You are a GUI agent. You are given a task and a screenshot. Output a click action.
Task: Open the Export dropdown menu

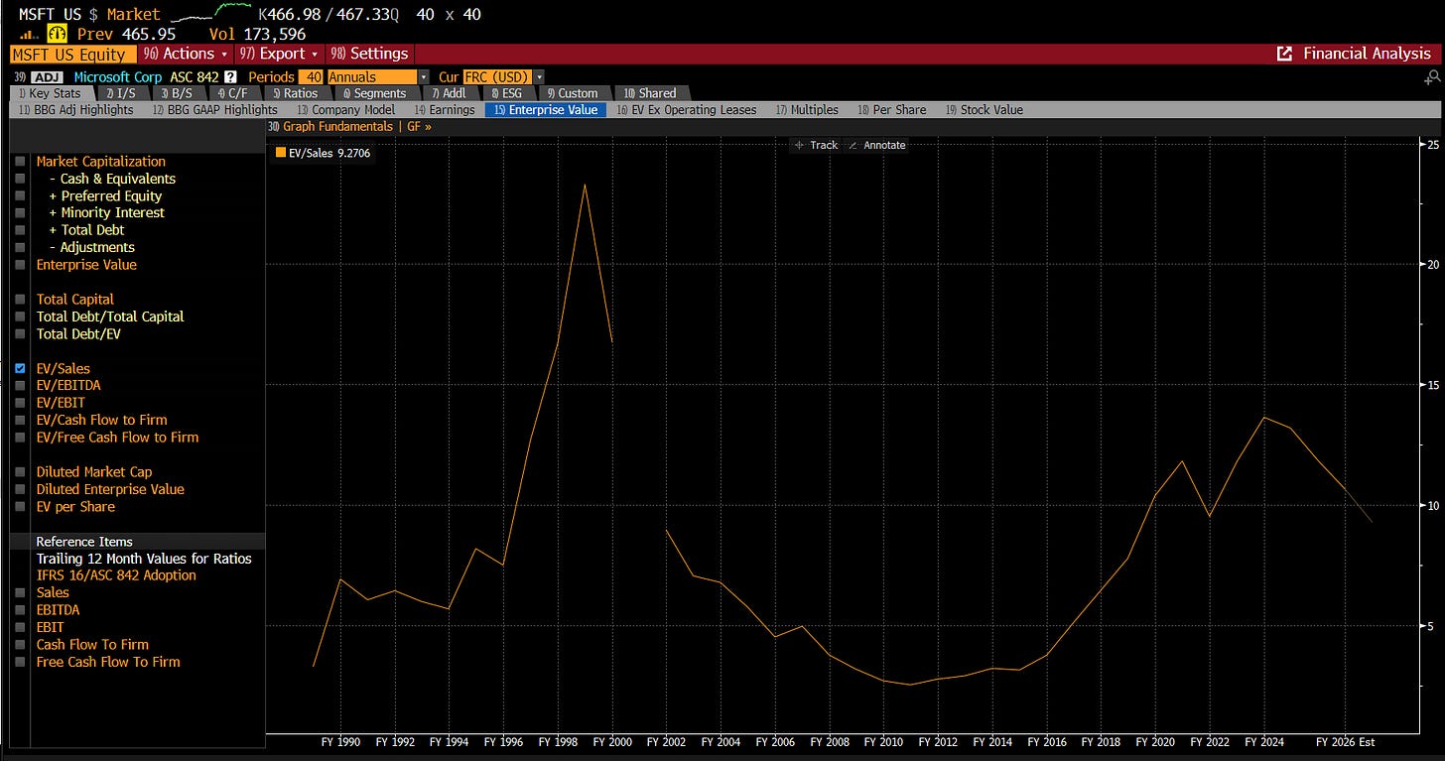pos(280,54)
